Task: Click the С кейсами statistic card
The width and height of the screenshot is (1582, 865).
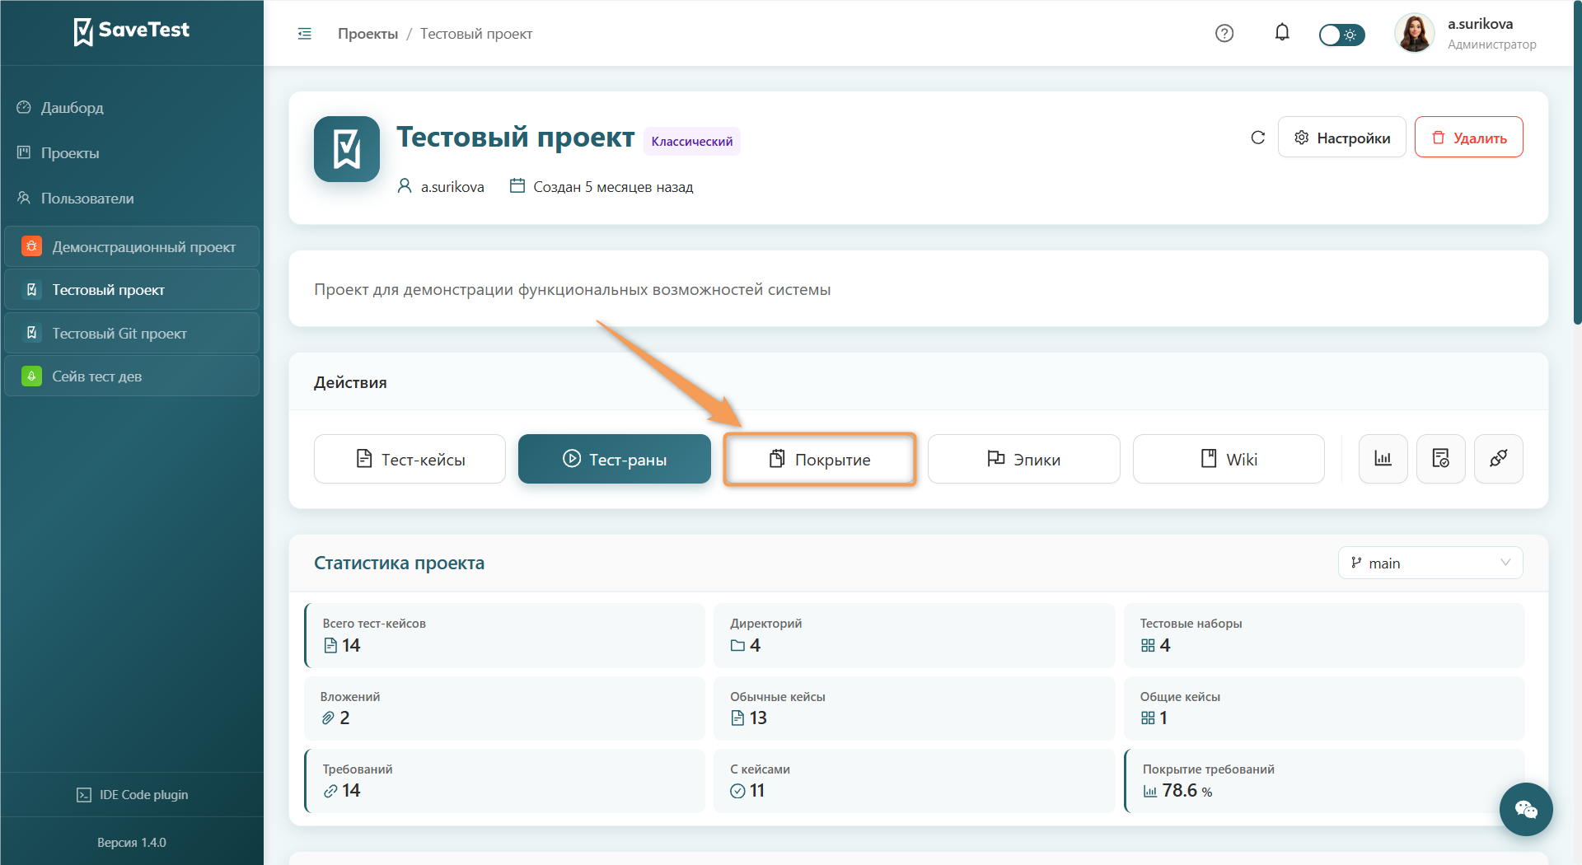Action: click(913, 780)
